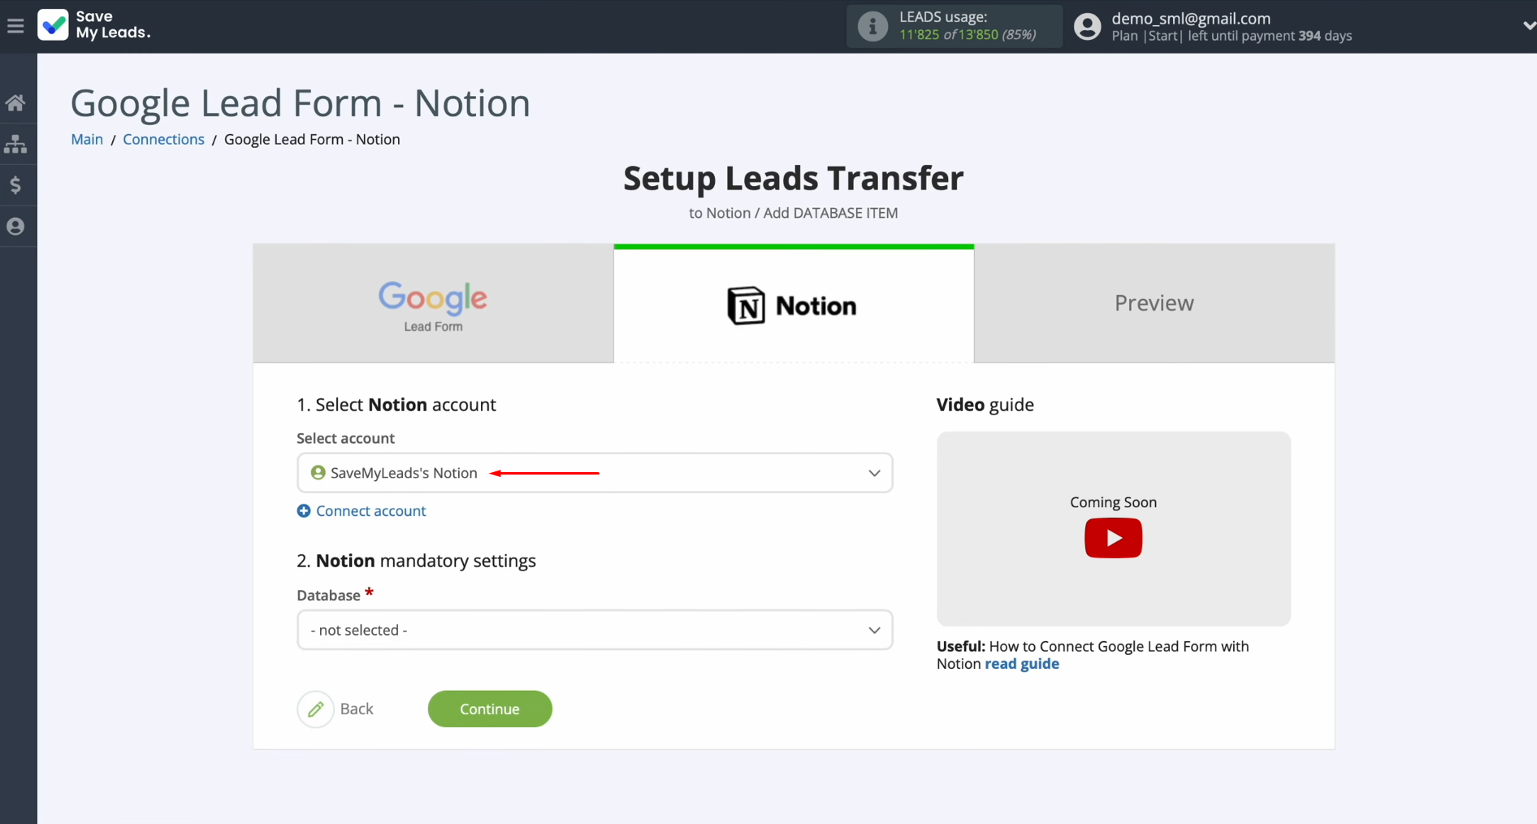Open the profile icon in the sidebar

[x=15, y=227]
